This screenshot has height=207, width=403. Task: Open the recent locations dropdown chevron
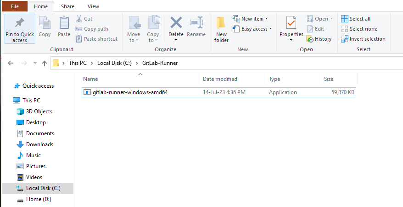pyautogui.click(x=35, y=63)
